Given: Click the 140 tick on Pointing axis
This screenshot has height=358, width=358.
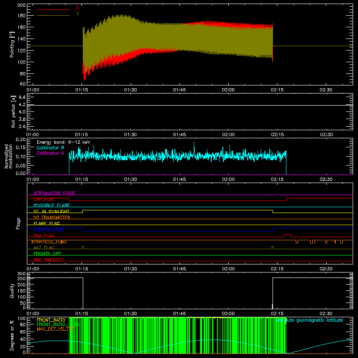Looking at the screenshot, I should coord(21,39).
